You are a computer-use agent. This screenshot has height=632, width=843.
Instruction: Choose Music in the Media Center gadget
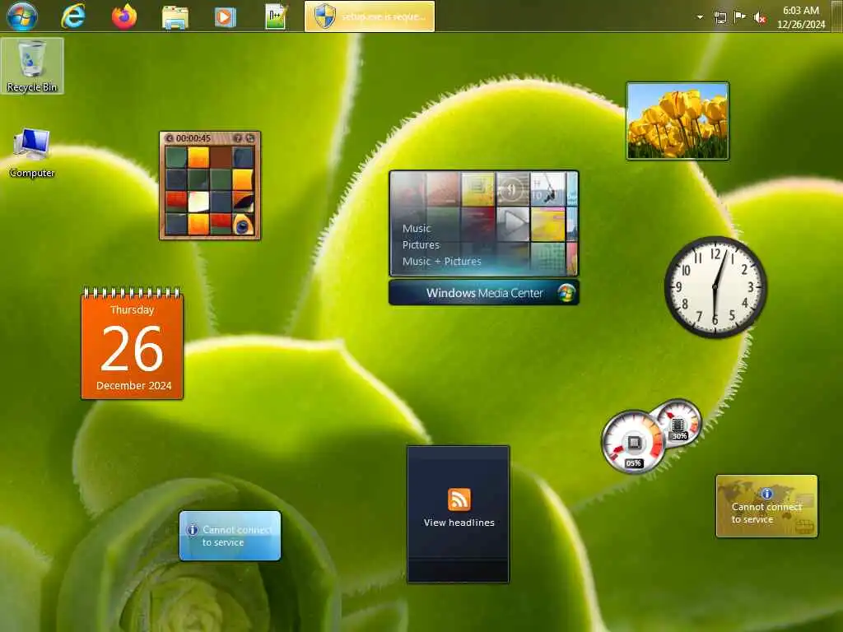pyautogui.click(x=417, y=229)
